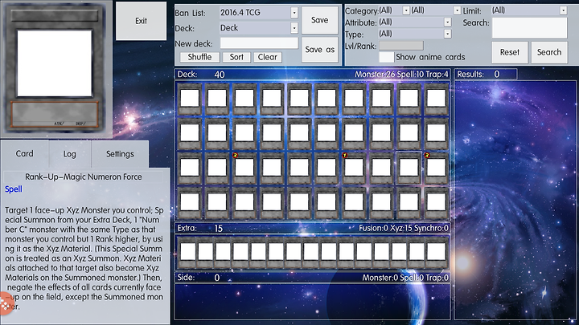Click the Limited 1 badge on the deck card
Image resolution: width=579 pixels, height=325 pixels.
[x=344, y=155]
